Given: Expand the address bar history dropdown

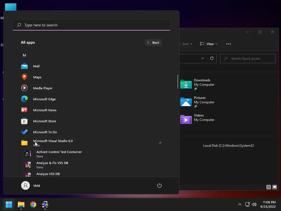Looking at the screenshot, I should [203, 58].
